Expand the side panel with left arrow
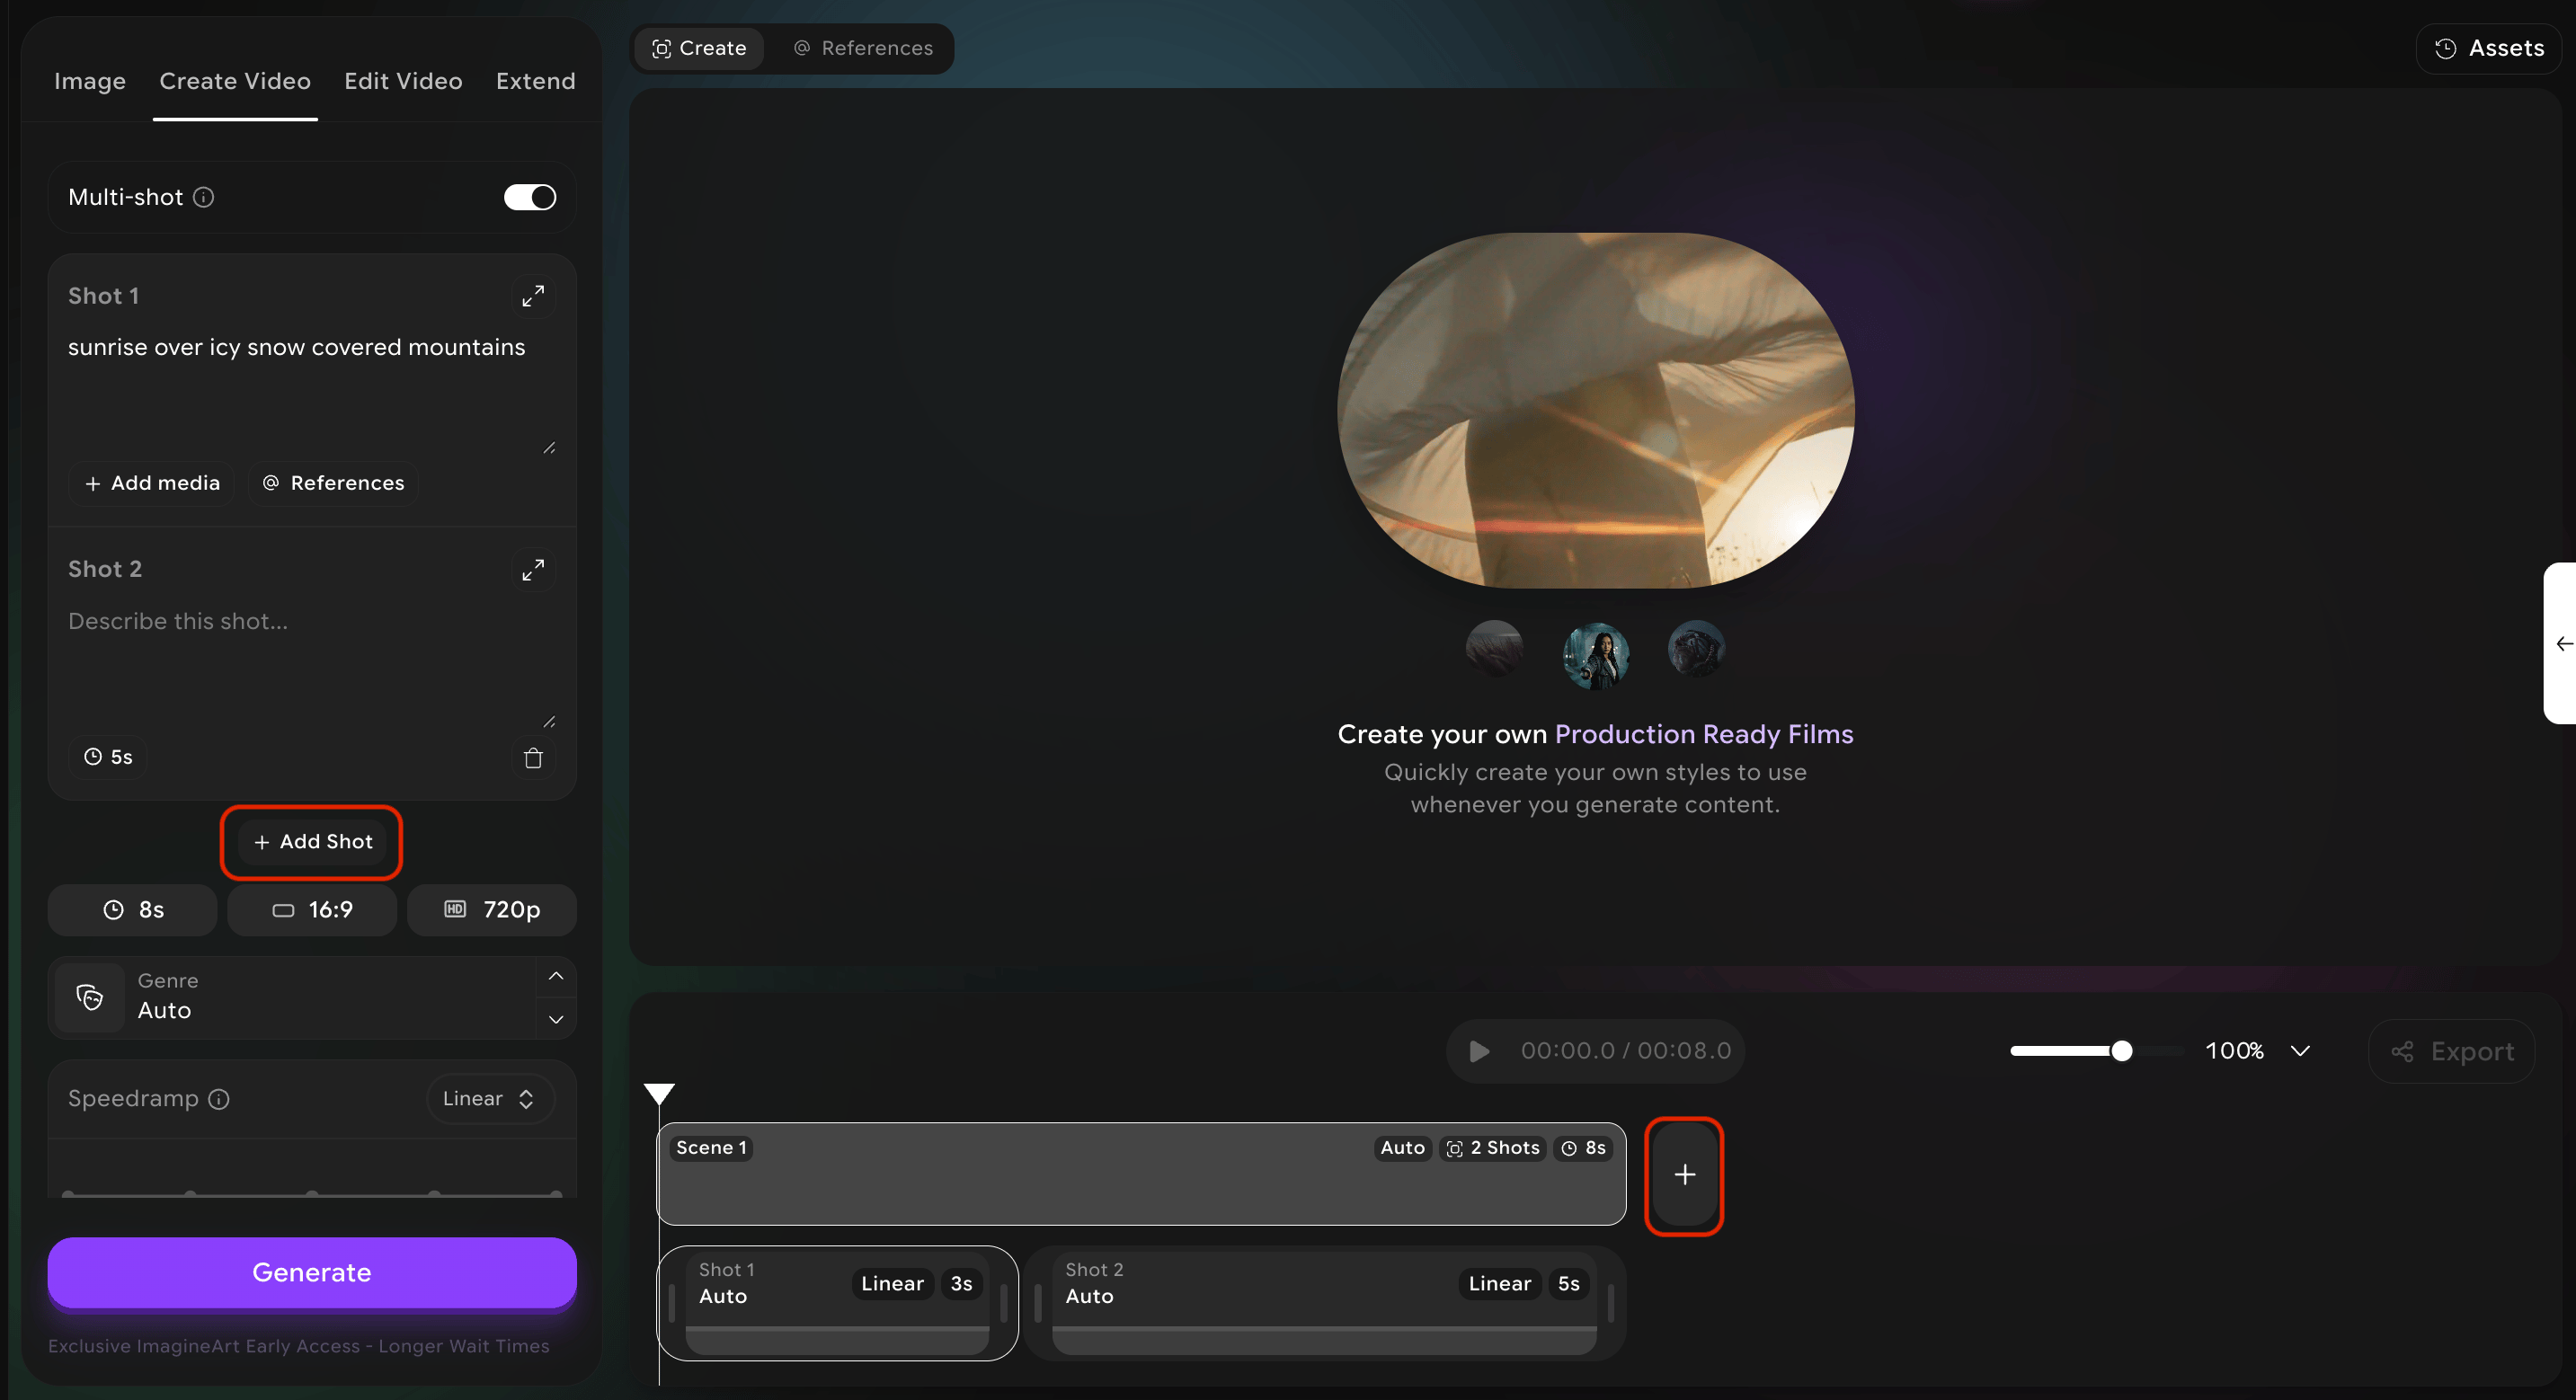This screenshot has height=1400, width=2576. point(2561,643)
